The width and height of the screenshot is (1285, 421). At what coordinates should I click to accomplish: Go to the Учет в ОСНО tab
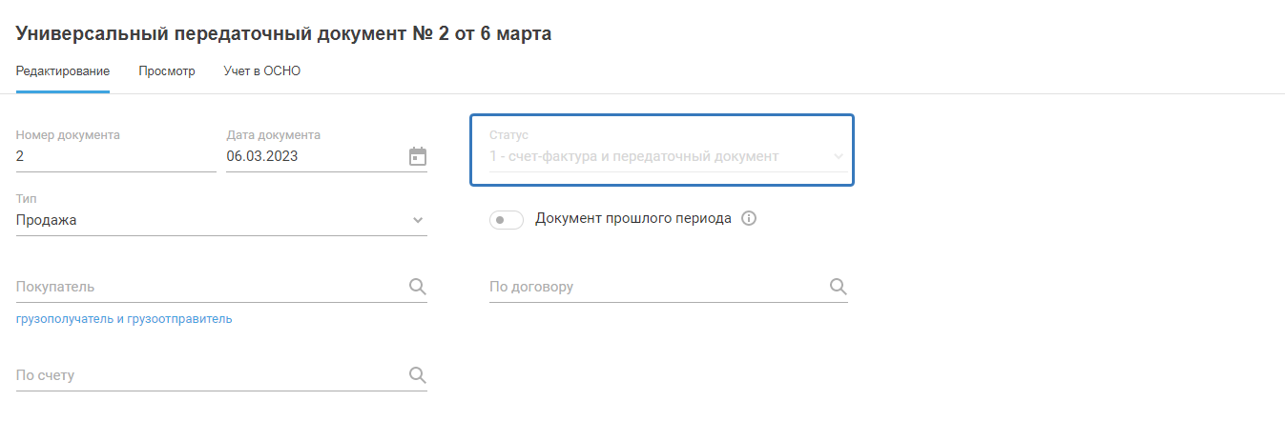262,71
